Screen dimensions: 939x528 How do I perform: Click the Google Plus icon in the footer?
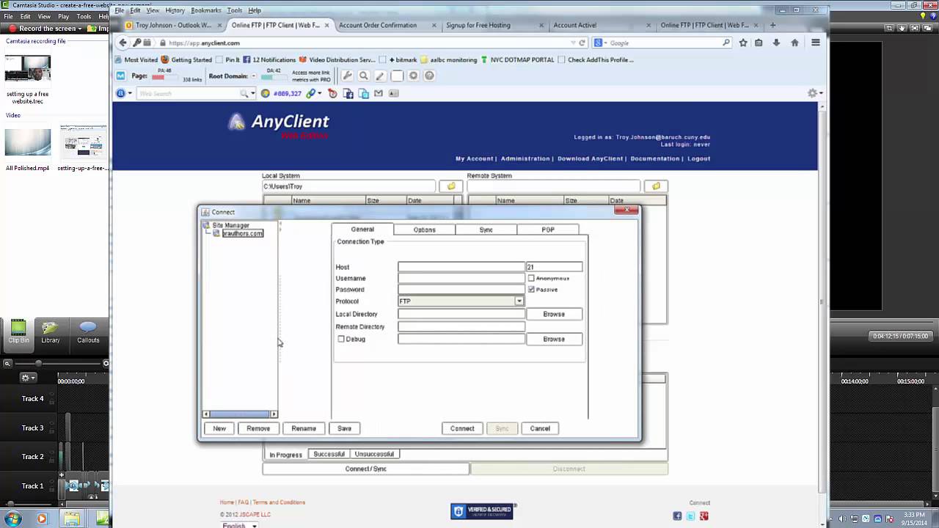(704, 516)
